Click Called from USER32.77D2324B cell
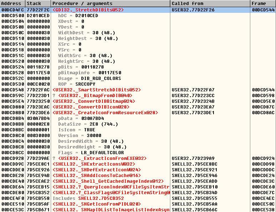The height and width of the screenshot is (212, 276). (193, 101)
